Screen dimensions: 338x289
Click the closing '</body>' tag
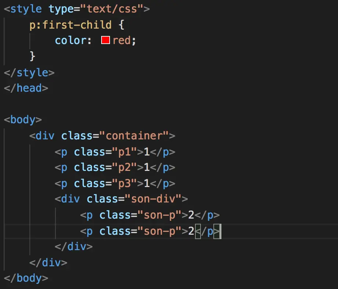[26, 278]
